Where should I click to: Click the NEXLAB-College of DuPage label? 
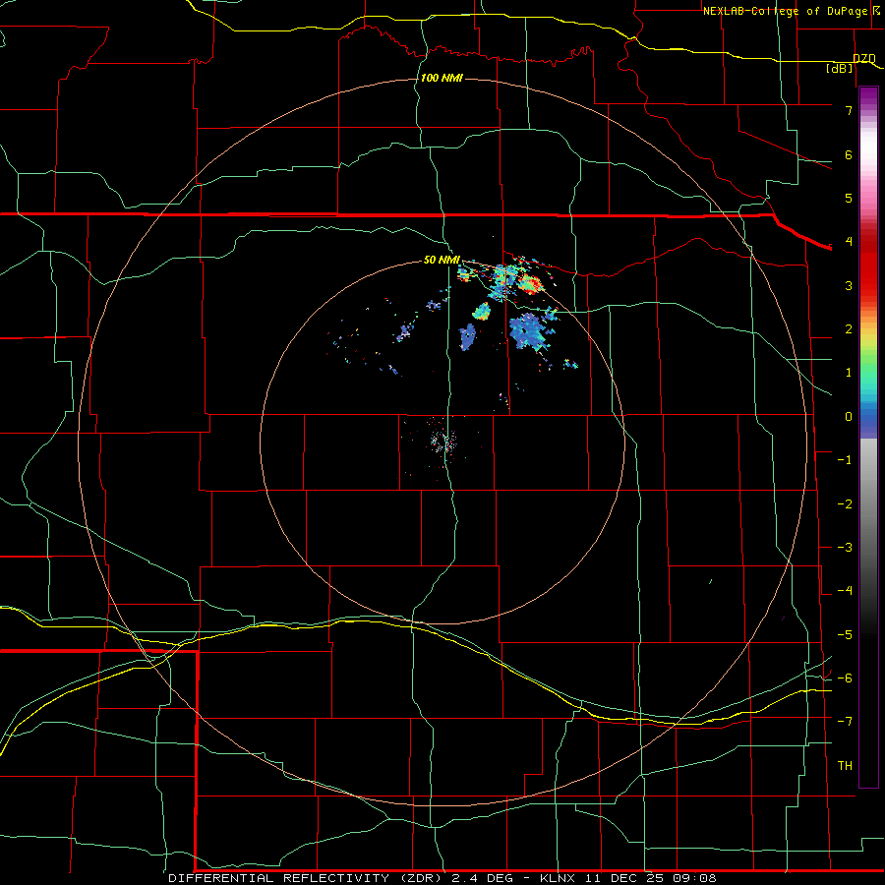787,11
